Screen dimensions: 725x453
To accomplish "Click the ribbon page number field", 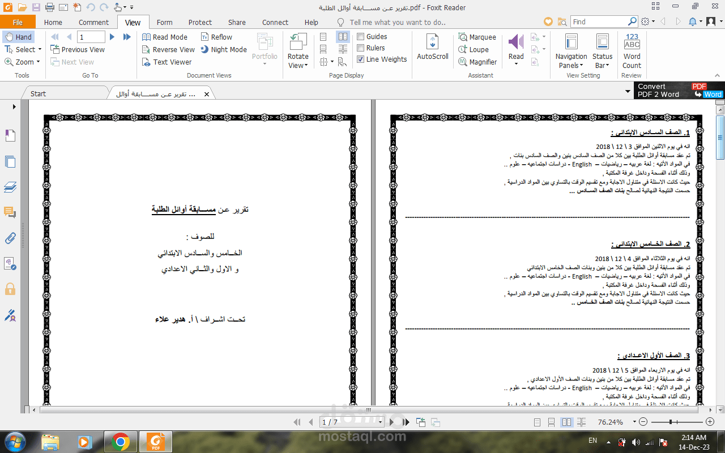I will tap(91, 37).
